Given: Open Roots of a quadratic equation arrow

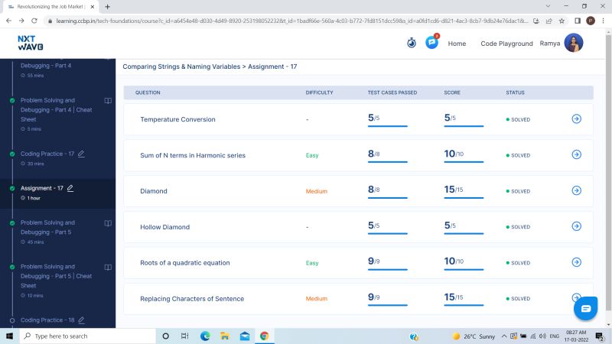Looking at the screenshot, I should [577, 262].
